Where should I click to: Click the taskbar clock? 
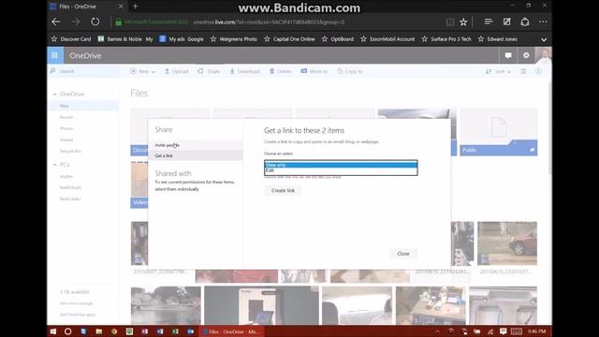(537, 331)
